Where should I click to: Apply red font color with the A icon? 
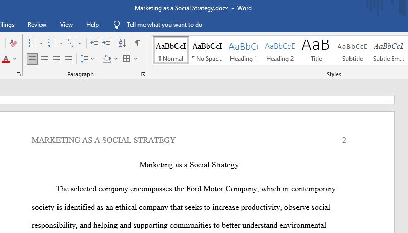tap(6, 59)
